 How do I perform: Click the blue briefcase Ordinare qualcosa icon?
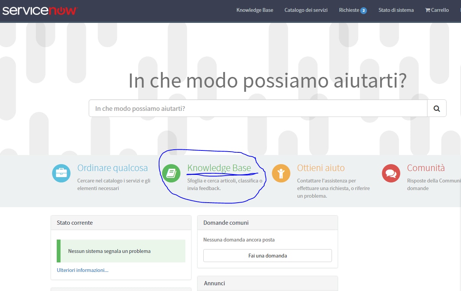click(x=61, y=173)
